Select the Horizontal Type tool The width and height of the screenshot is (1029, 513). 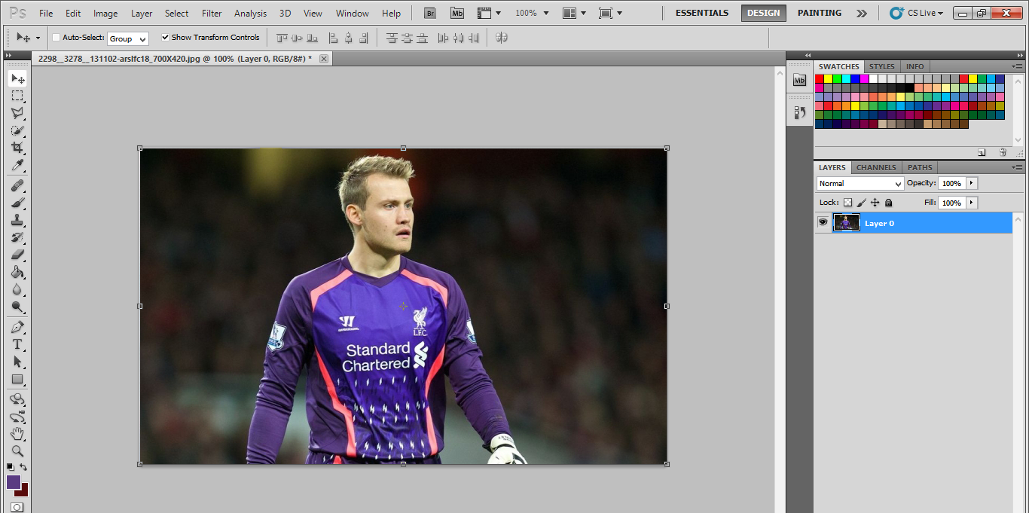17,344
